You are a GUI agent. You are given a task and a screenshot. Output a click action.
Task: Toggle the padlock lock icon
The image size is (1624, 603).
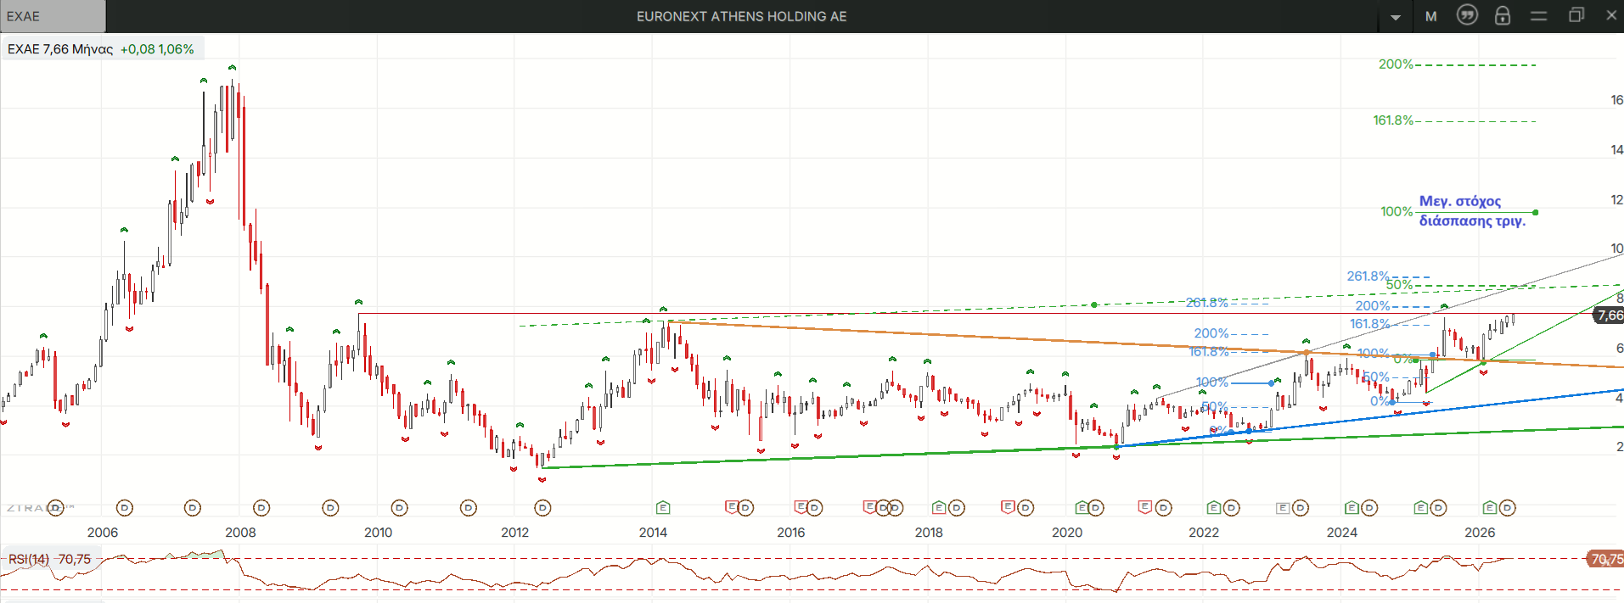coord(1503,15)
